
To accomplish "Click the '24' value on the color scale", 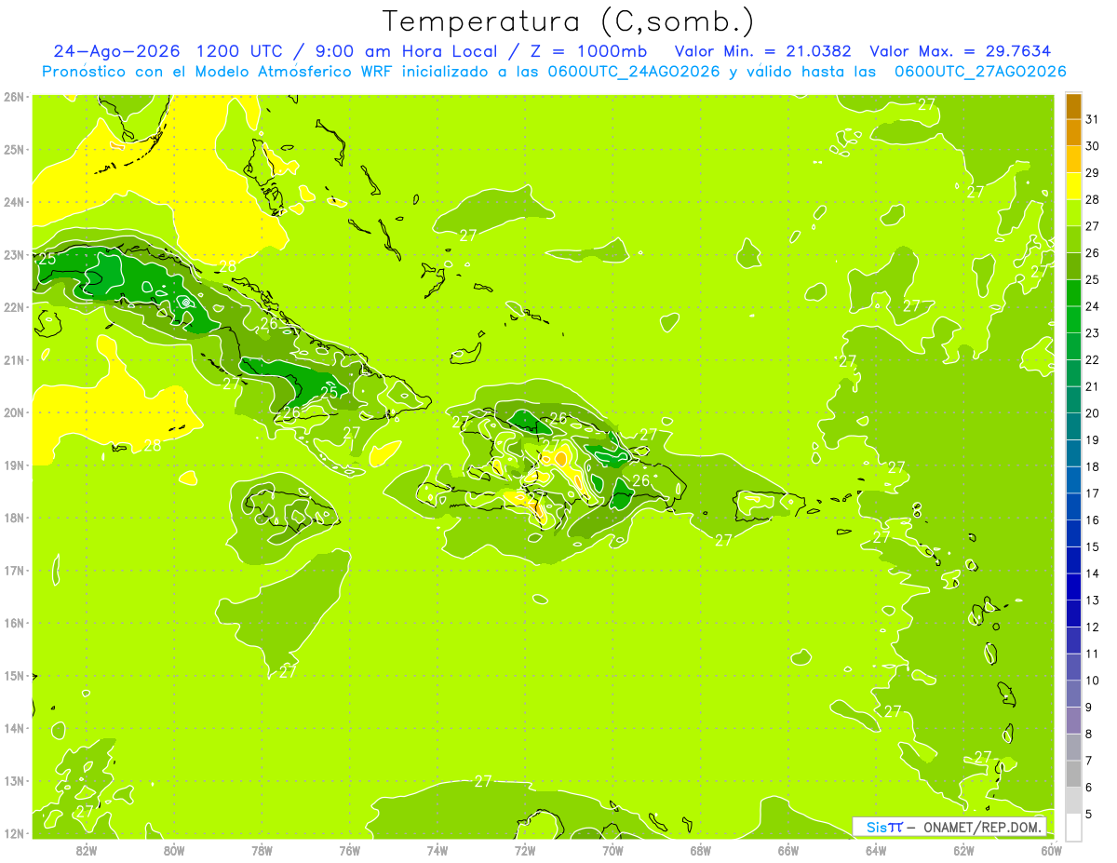I will tap(1093, 306).
